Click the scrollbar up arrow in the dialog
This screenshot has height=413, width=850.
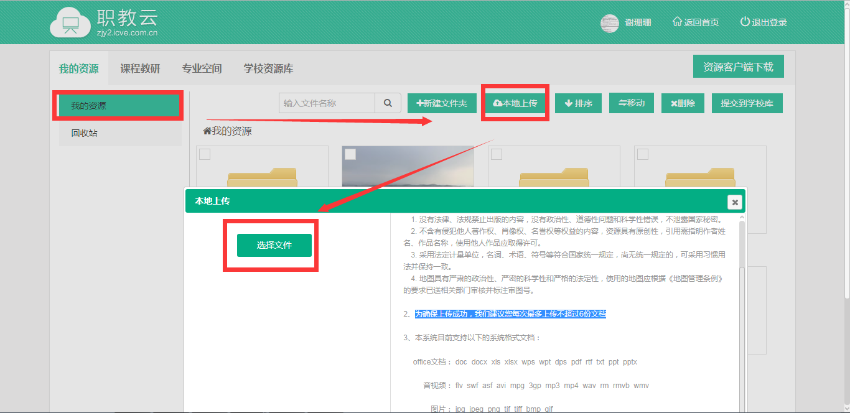pyautogui.click(x=742, y=217)
